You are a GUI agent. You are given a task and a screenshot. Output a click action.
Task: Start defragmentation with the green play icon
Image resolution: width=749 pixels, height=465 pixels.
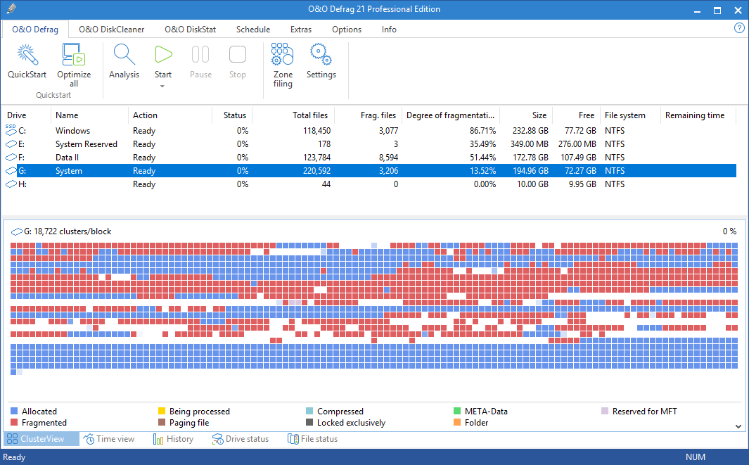pyautogui.click(x=163, y=54)
